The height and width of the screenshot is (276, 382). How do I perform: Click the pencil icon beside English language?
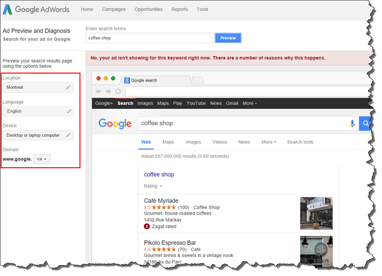[68, 111]
